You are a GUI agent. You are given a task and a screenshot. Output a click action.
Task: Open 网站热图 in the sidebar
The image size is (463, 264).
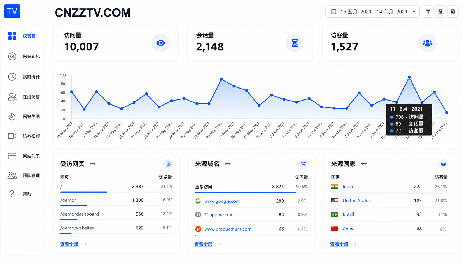[x=31, y=117]
